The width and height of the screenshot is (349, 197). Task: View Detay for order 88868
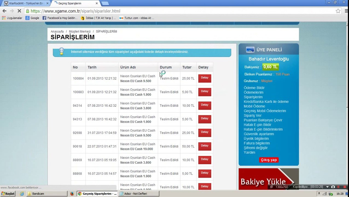(205, 173)
